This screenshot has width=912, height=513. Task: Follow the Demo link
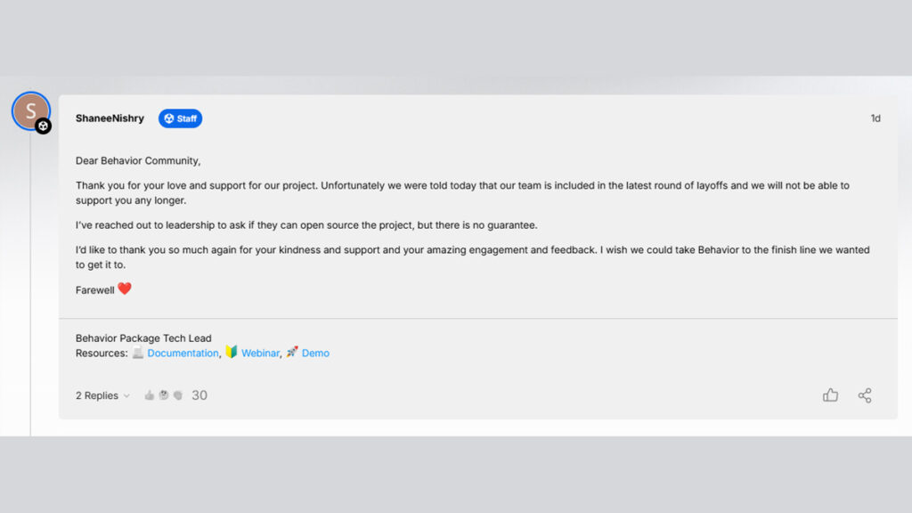pyautogui.click(x=315, y=354)
